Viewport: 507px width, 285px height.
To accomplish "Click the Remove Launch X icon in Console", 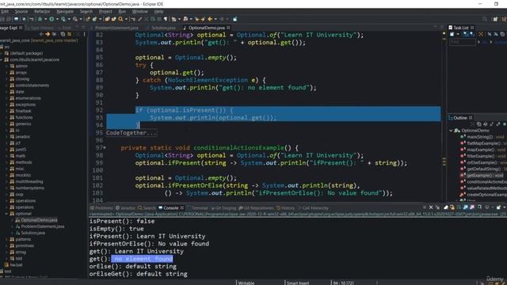I will tap(431, 207).
